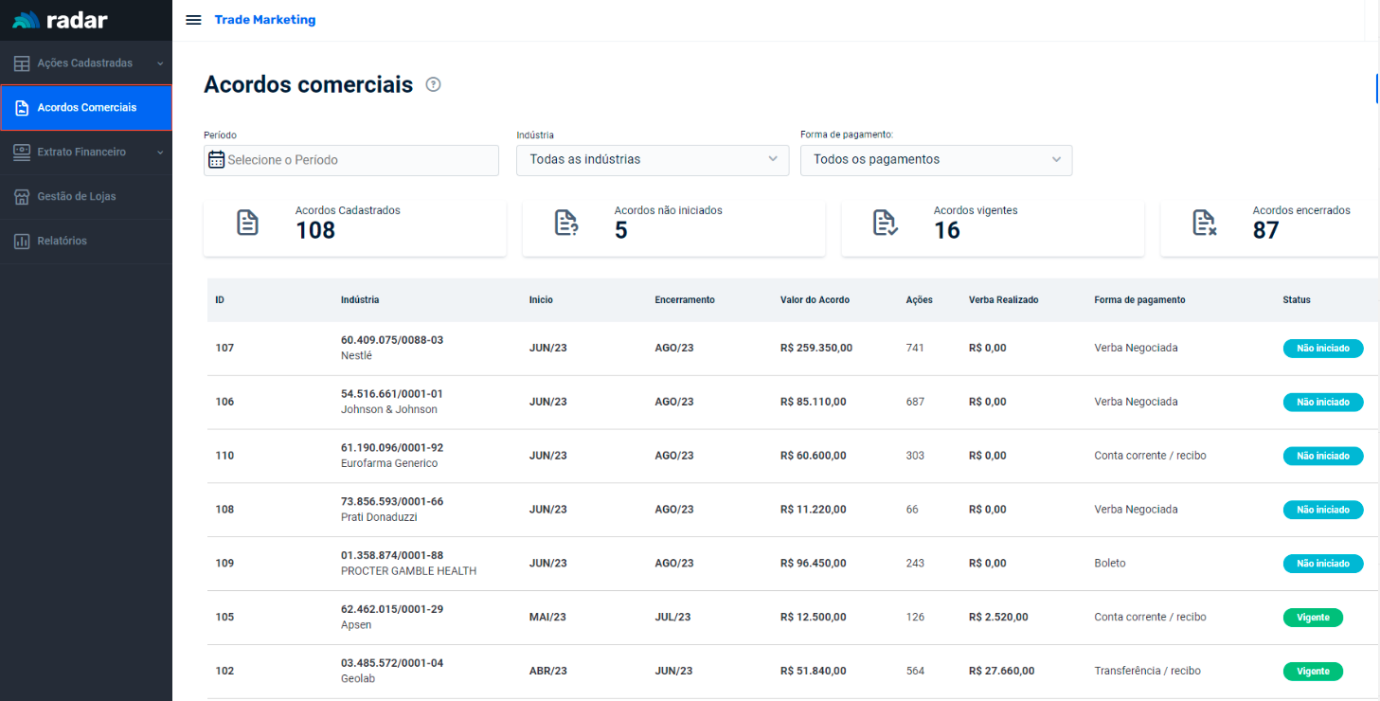Click the calendar icon in Período field

pyautogui.click(x=216, y=159)
